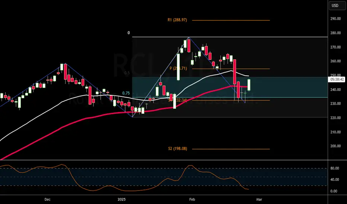Click the 200.00 price axis value
The width and height of the screenshot is (347, 204).
pos(335,146)
